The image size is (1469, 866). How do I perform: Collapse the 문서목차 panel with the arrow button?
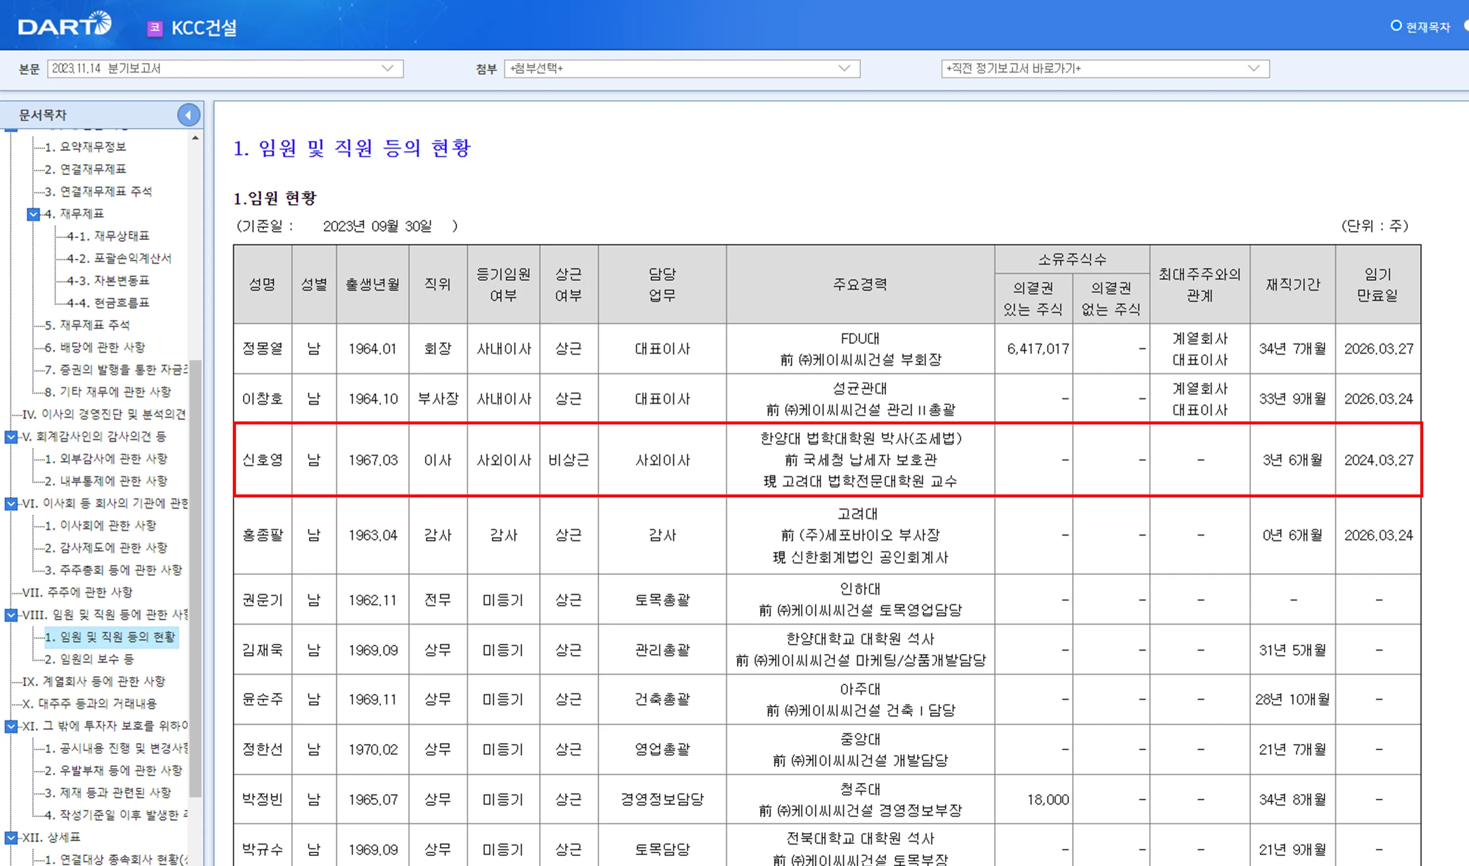[x=188, y=115]
